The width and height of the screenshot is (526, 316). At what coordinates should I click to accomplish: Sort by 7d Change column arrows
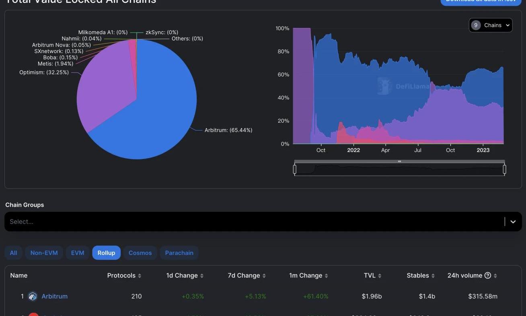[264, 276]
